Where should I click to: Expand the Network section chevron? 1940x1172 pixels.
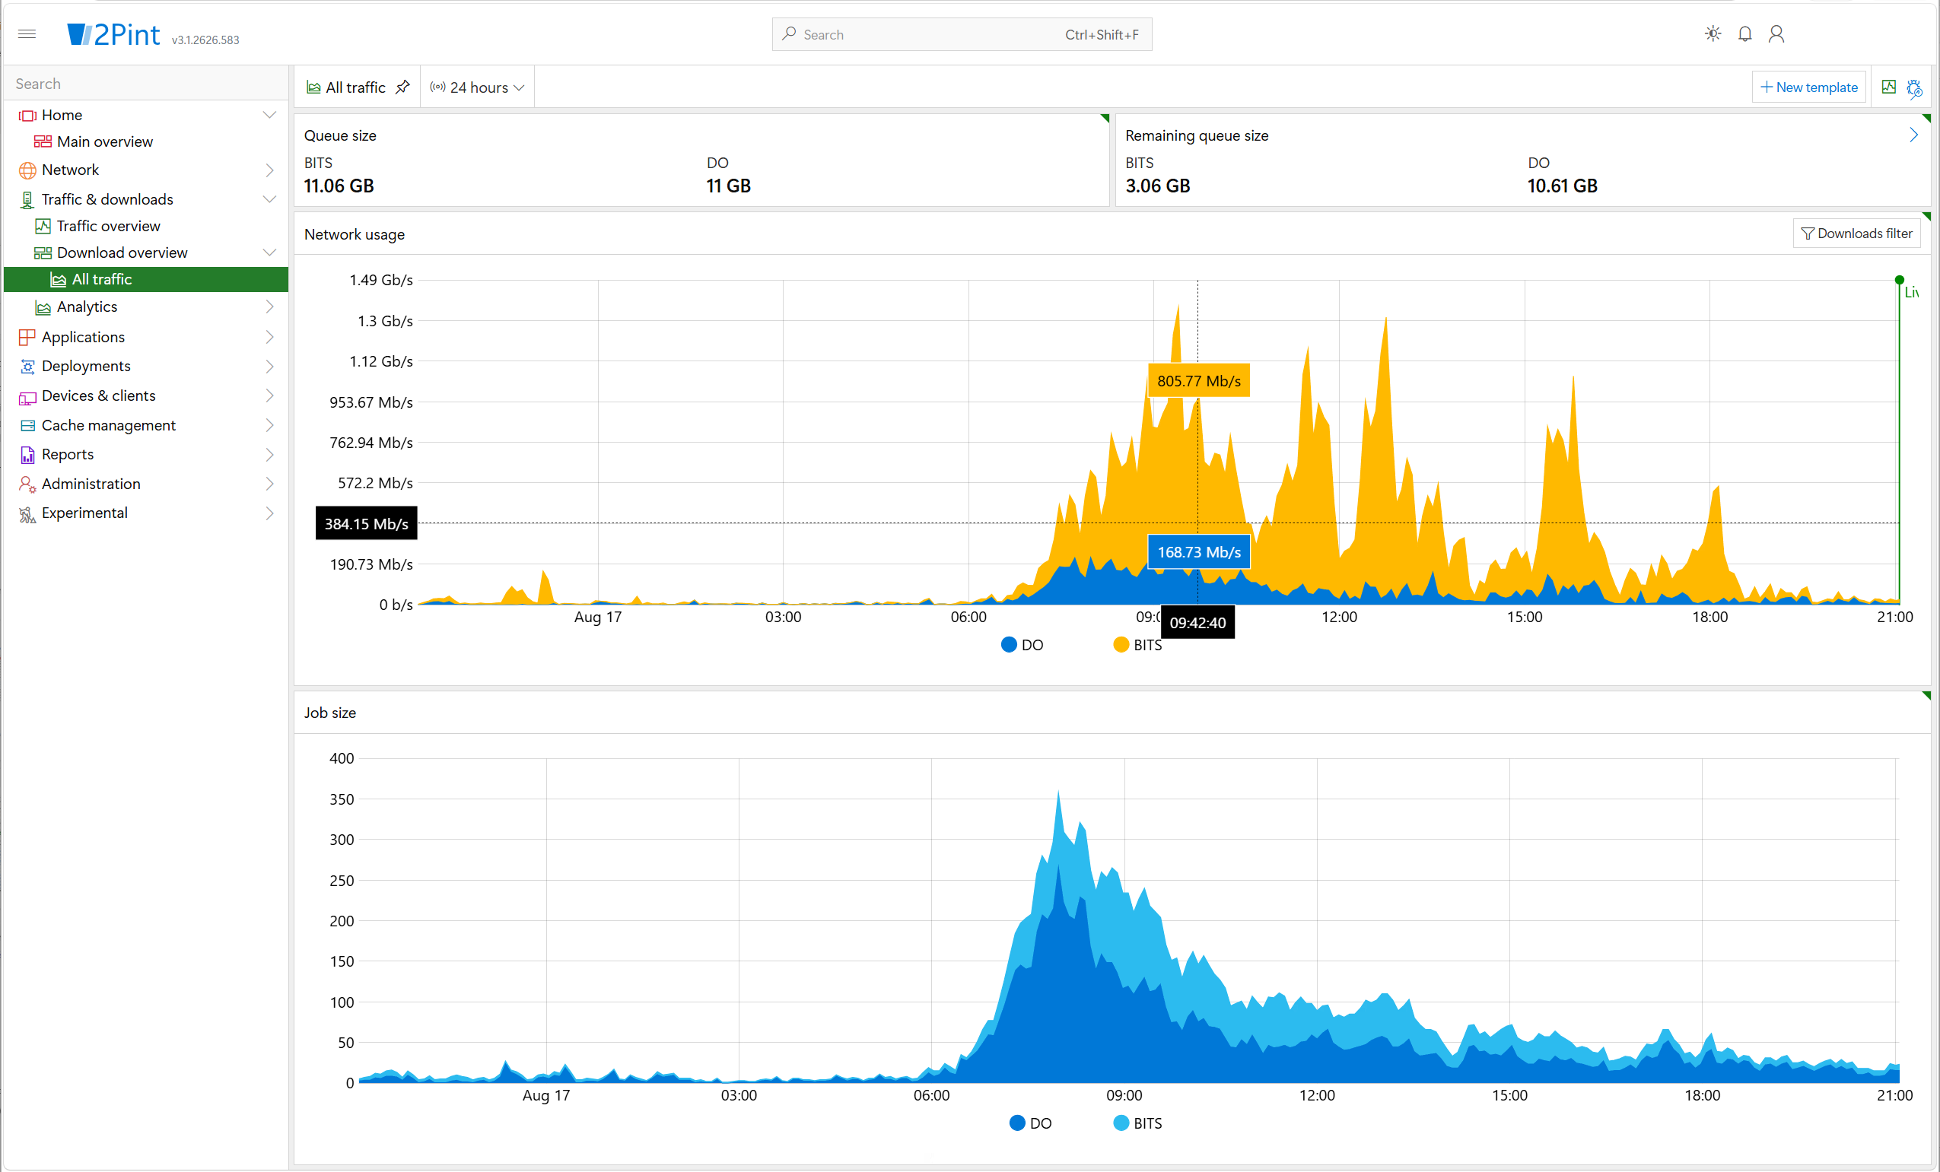click(269, 170)
